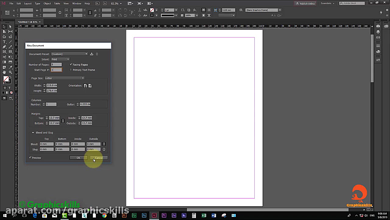
Task: Select the Pen tool
Action: coord(4,47)
